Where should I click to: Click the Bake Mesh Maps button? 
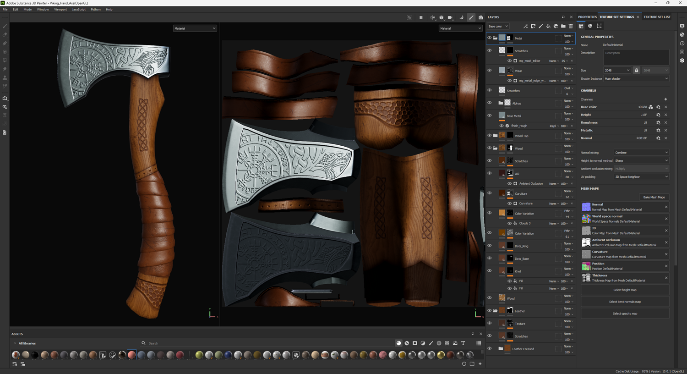(x=654, y=197)
